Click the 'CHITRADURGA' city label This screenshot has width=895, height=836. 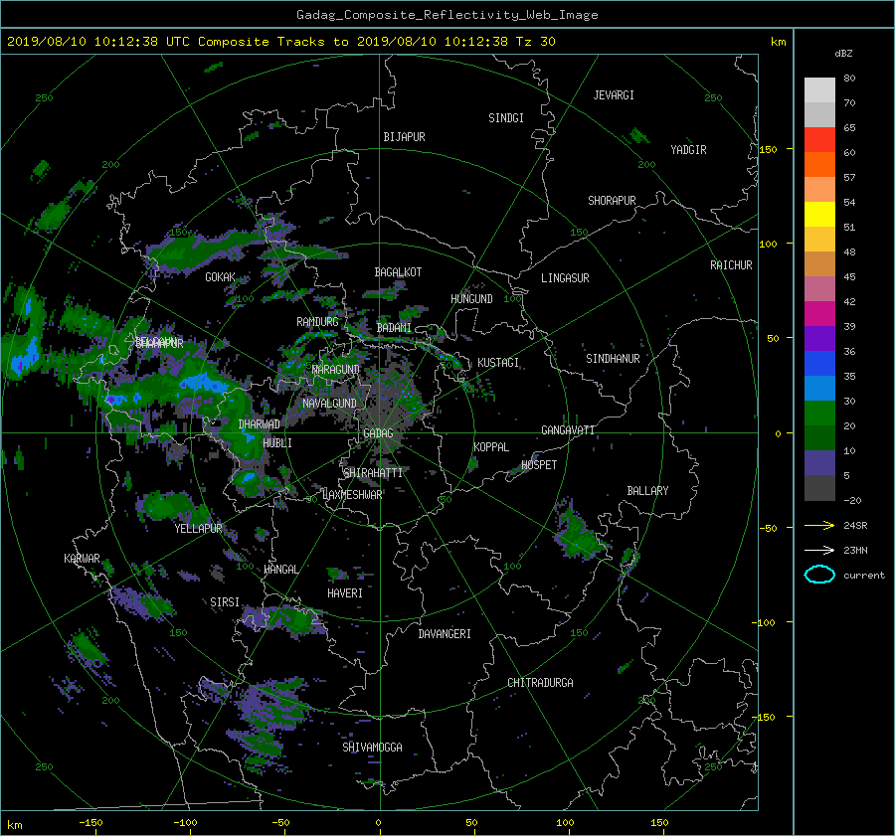[541, 683]
